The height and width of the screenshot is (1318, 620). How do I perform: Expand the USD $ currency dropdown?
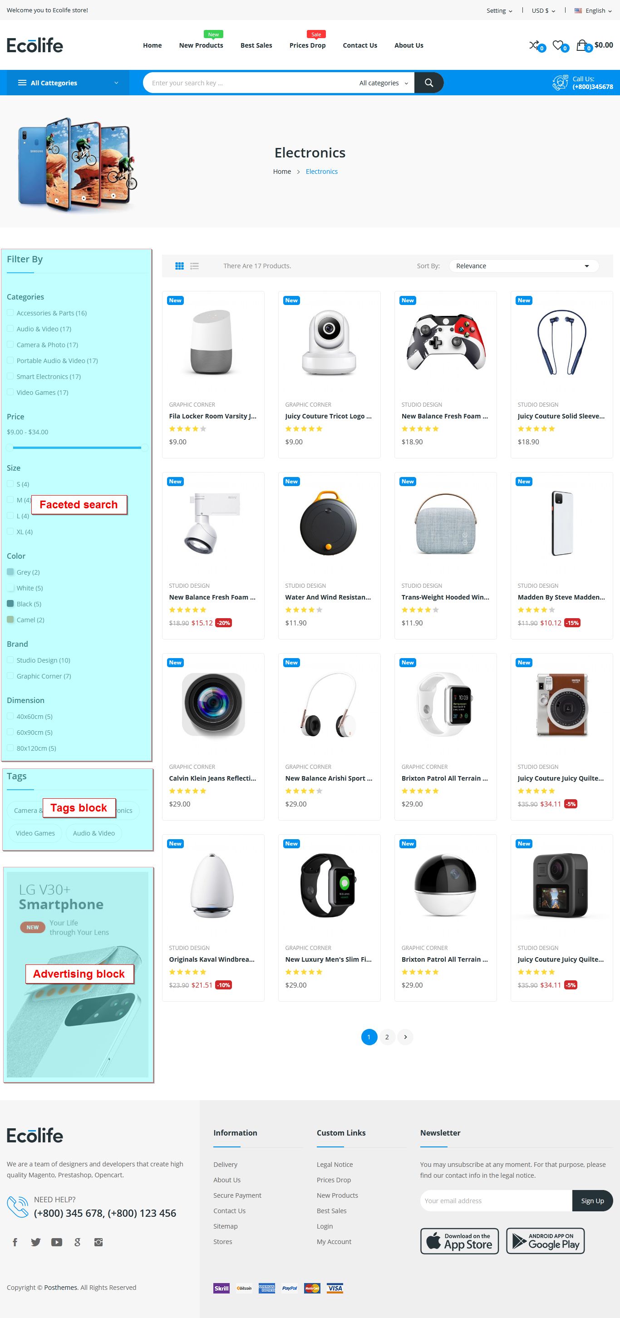(x=543, y=10)
